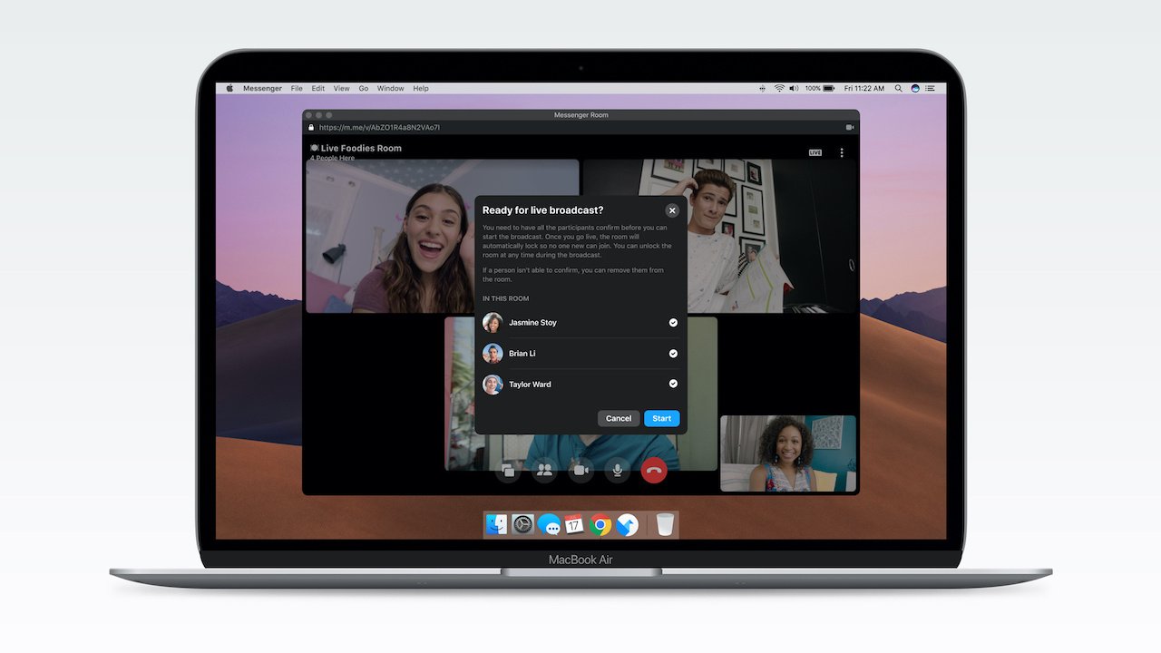The height and width of the screenshot is (653, 1161).
Task: Open the Window menu
Action: (390, 89)
